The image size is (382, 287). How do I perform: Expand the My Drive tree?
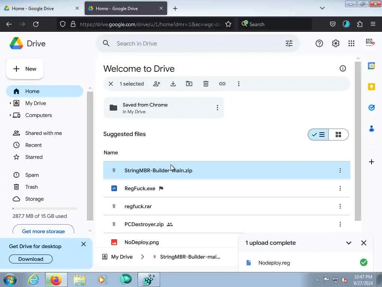pos(10,103)
